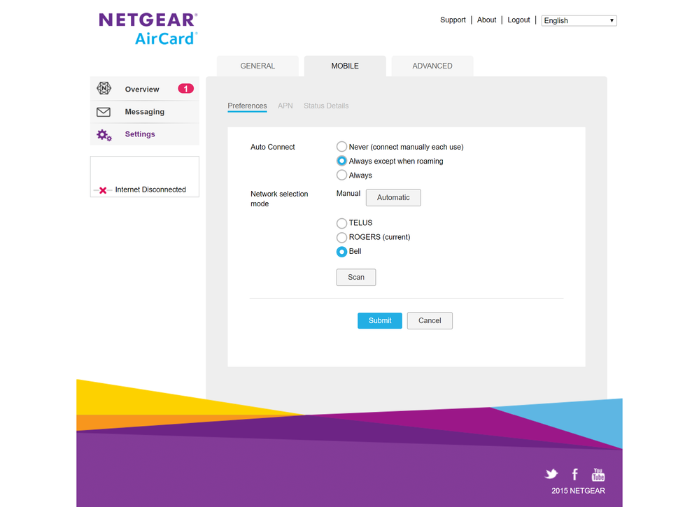Viewport: 699px width, 507px height.
Task: Click the Scan button
Action: tap(355, 277)
